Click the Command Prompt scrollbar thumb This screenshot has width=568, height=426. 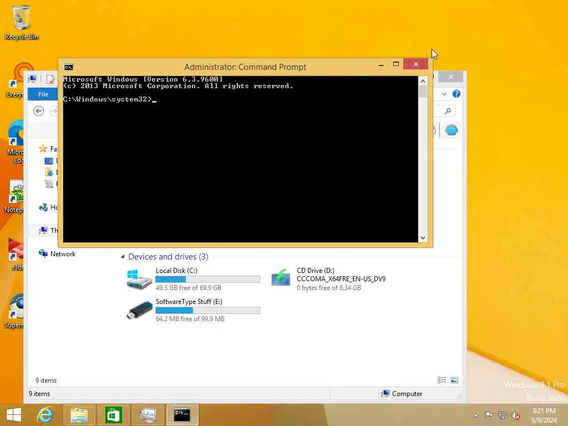coord(423,92)
